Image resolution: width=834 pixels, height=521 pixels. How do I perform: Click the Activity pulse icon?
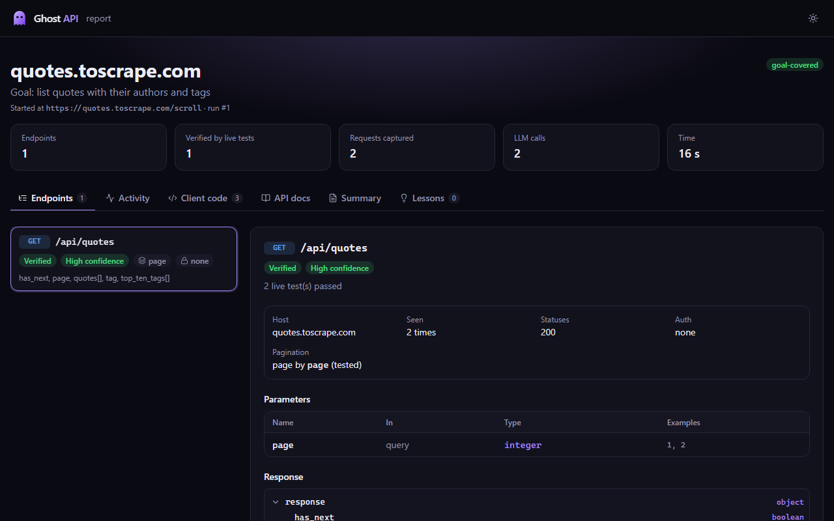click(110, 198)
